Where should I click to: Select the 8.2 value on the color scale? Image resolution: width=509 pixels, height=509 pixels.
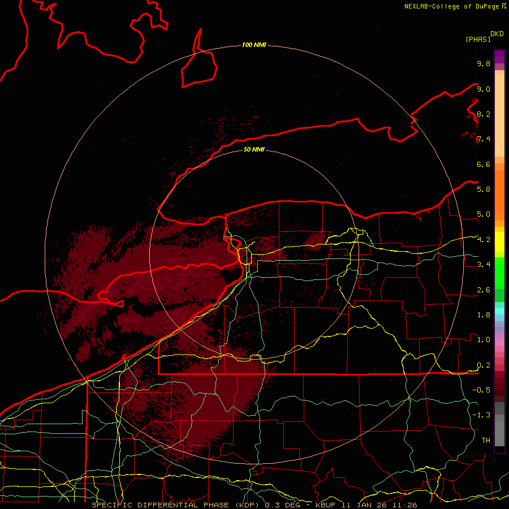484,114
